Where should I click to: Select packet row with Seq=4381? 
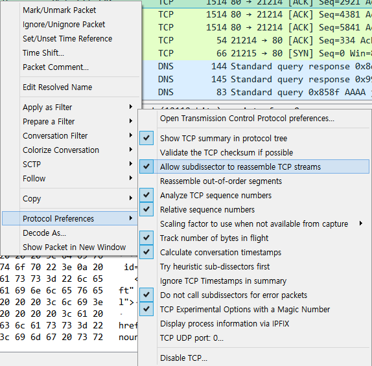257,14
